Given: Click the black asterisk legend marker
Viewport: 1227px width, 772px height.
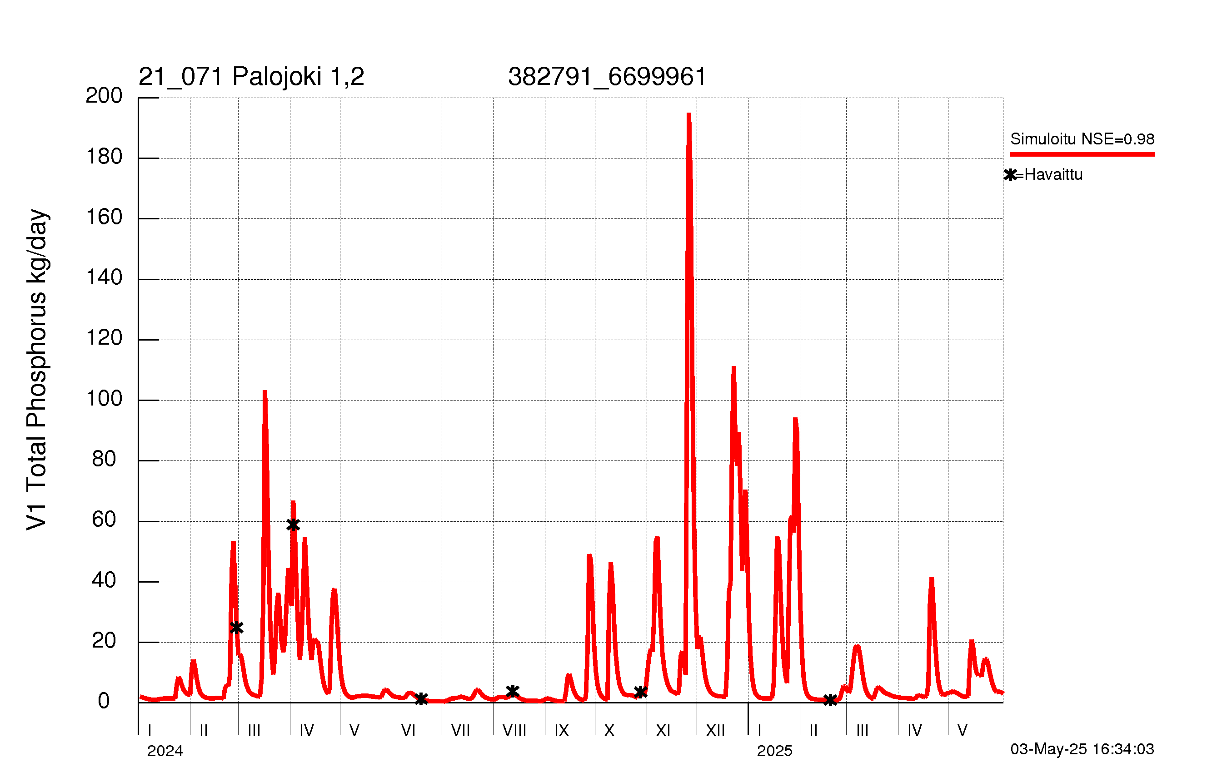Looking at the screenshot, I should pos(1010,175).
